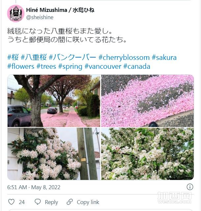
Task: Open the rhododendron by utility pole photo
Action: click(54, 154)
